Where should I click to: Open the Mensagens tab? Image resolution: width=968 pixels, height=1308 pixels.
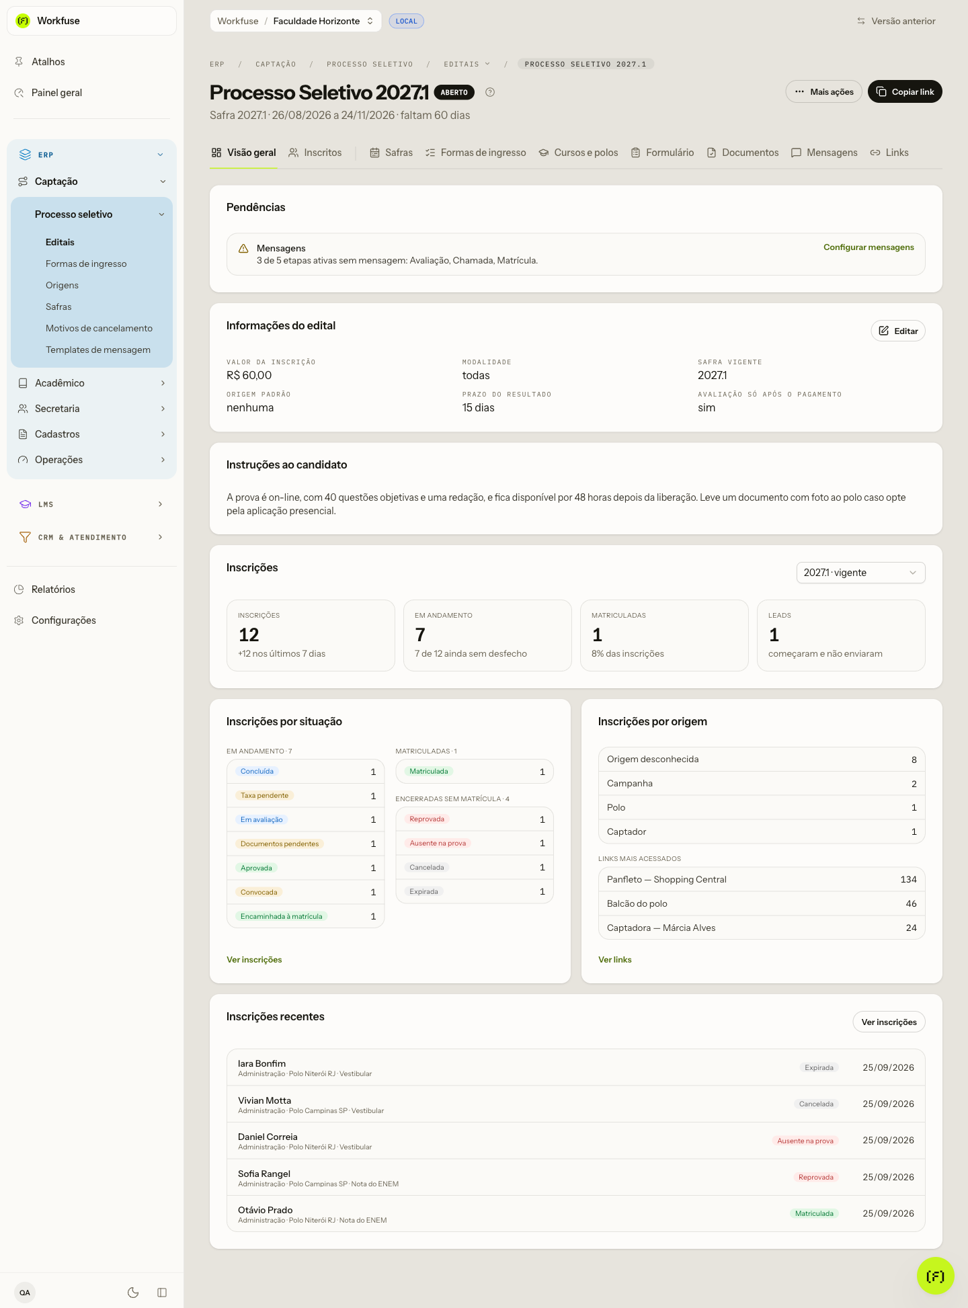pos(824,153)
